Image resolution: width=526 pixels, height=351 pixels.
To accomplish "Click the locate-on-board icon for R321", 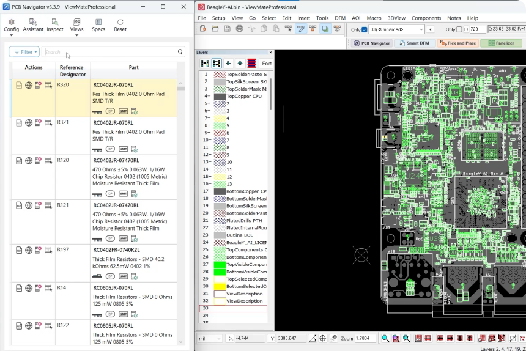I will (x=39, y=123).
